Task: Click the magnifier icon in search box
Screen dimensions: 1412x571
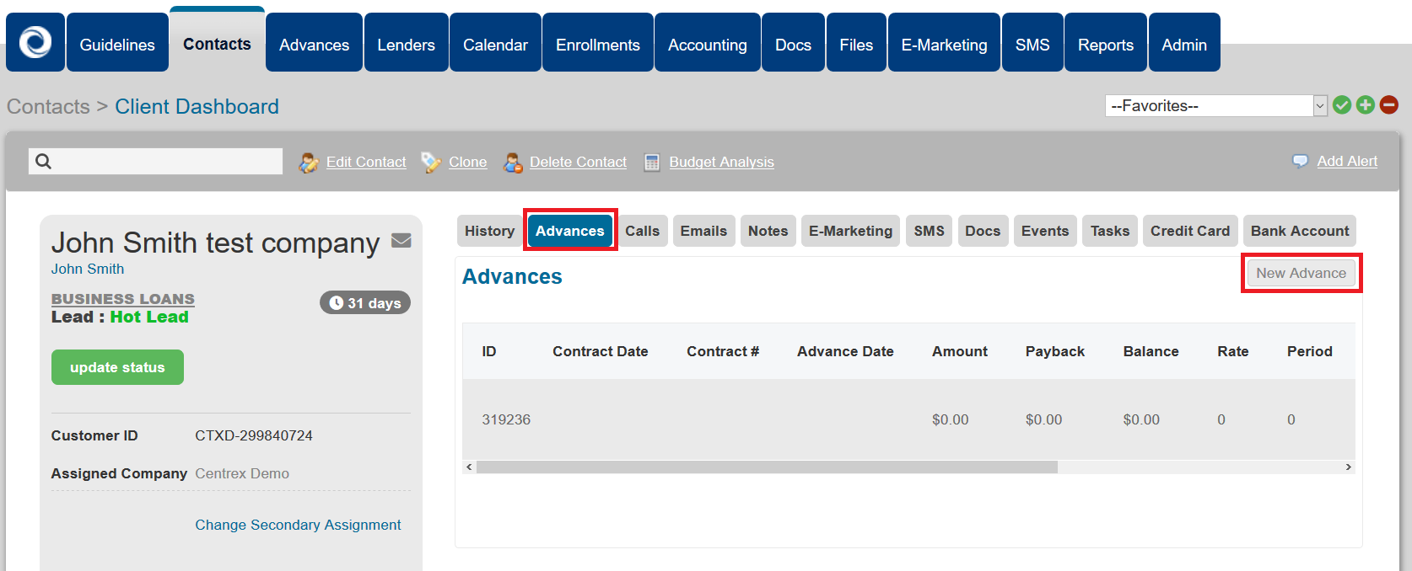Action: coord(44,161)
